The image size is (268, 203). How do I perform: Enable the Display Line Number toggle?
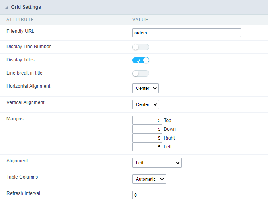[x=141, y=47]
